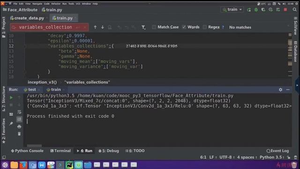The width and height of the screenshot is (300, 169).
Task: Click Run with Coverage icon in toolbar
Action: 263,9
